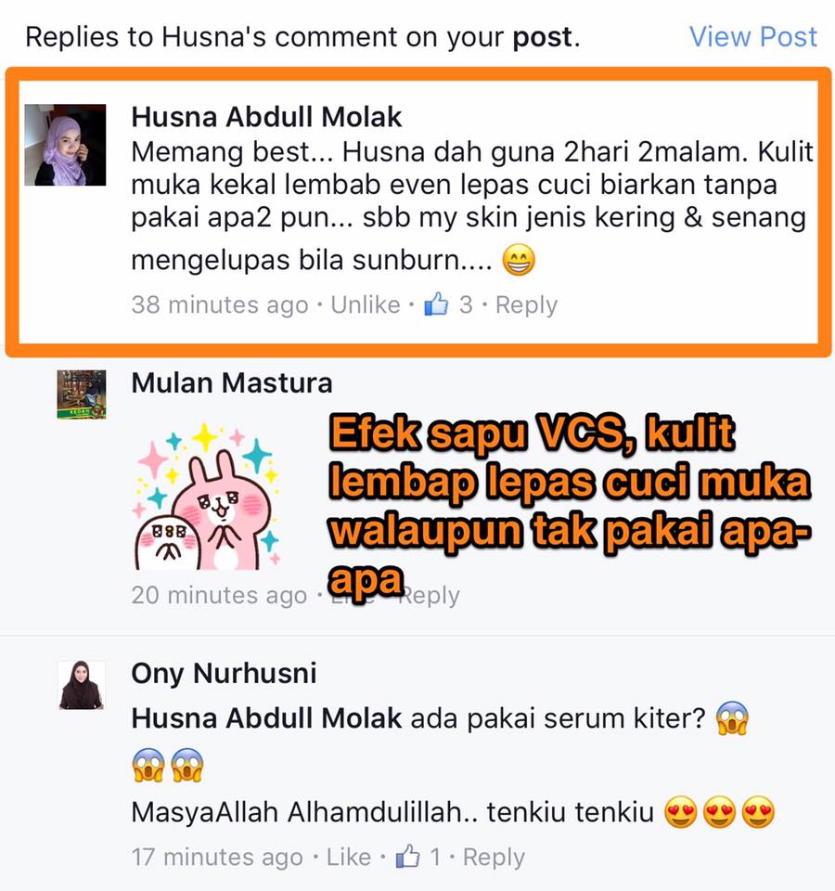Open Mulan Mastura's profile thumbnail
Image resolution: width=835 pixels, height=891 pixels.
[82, 394]
